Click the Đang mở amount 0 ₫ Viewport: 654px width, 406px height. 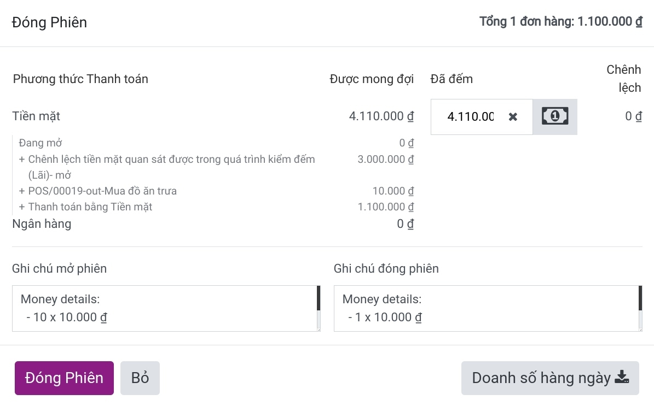(407, 143)
